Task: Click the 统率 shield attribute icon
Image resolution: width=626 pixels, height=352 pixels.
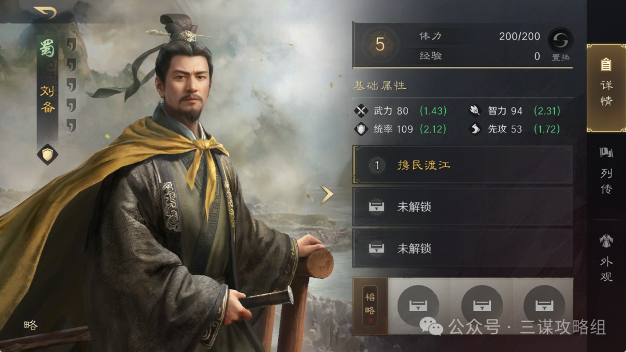Action: [361, 129]
